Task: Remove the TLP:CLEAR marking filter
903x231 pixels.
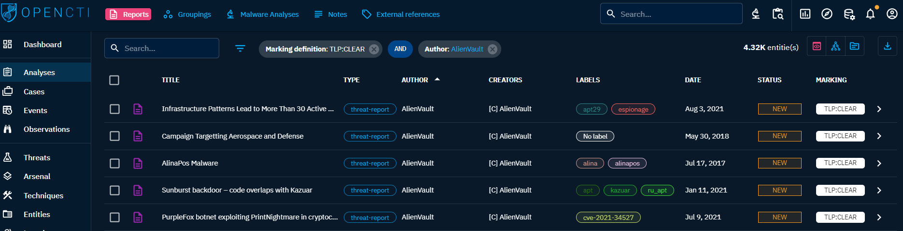Action: pyautogui.click(x=374, y=49)
